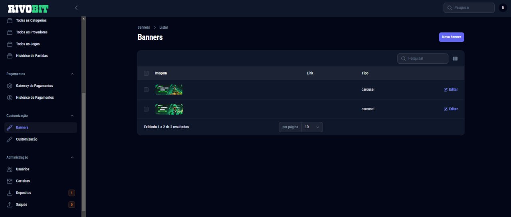Open Customização menu item in sidebar
The width and height of the screenshot is (511, 217).
pyautogui.click(x=26, y=139)
